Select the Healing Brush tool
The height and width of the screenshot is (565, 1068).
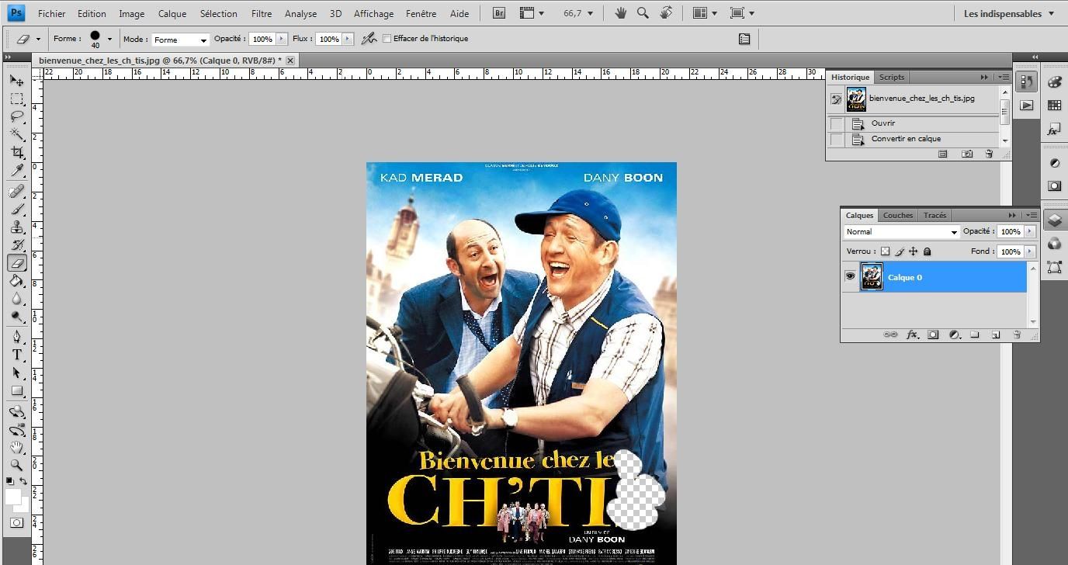click(16, 191)
